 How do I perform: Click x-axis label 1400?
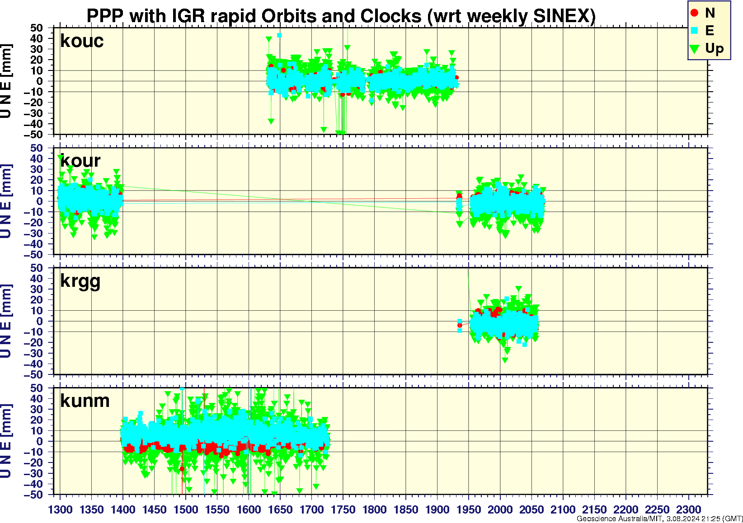[123, 509]
